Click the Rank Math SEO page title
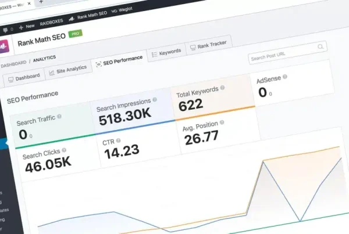The width and height of the screenshot is (349, 234). (x=42, y=40)
